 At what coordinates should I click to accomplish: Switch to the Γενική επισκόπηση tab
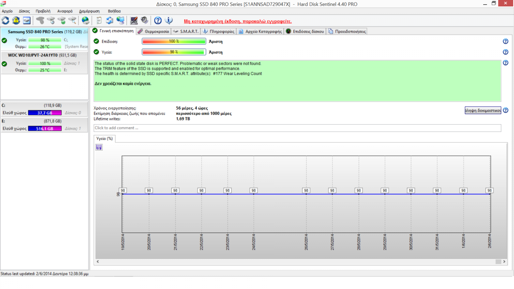(113, 31)
